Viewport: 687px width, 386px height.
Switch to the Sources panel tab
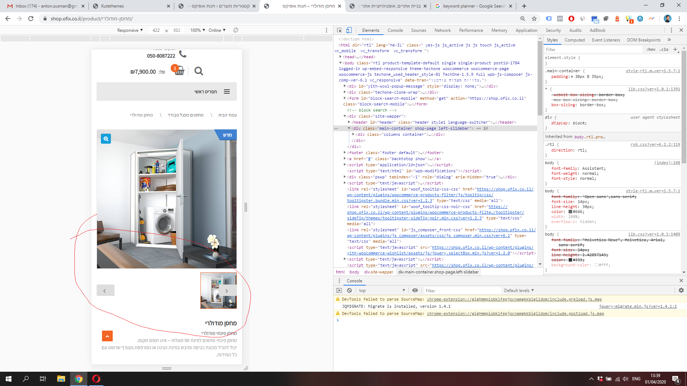point(418,30)
